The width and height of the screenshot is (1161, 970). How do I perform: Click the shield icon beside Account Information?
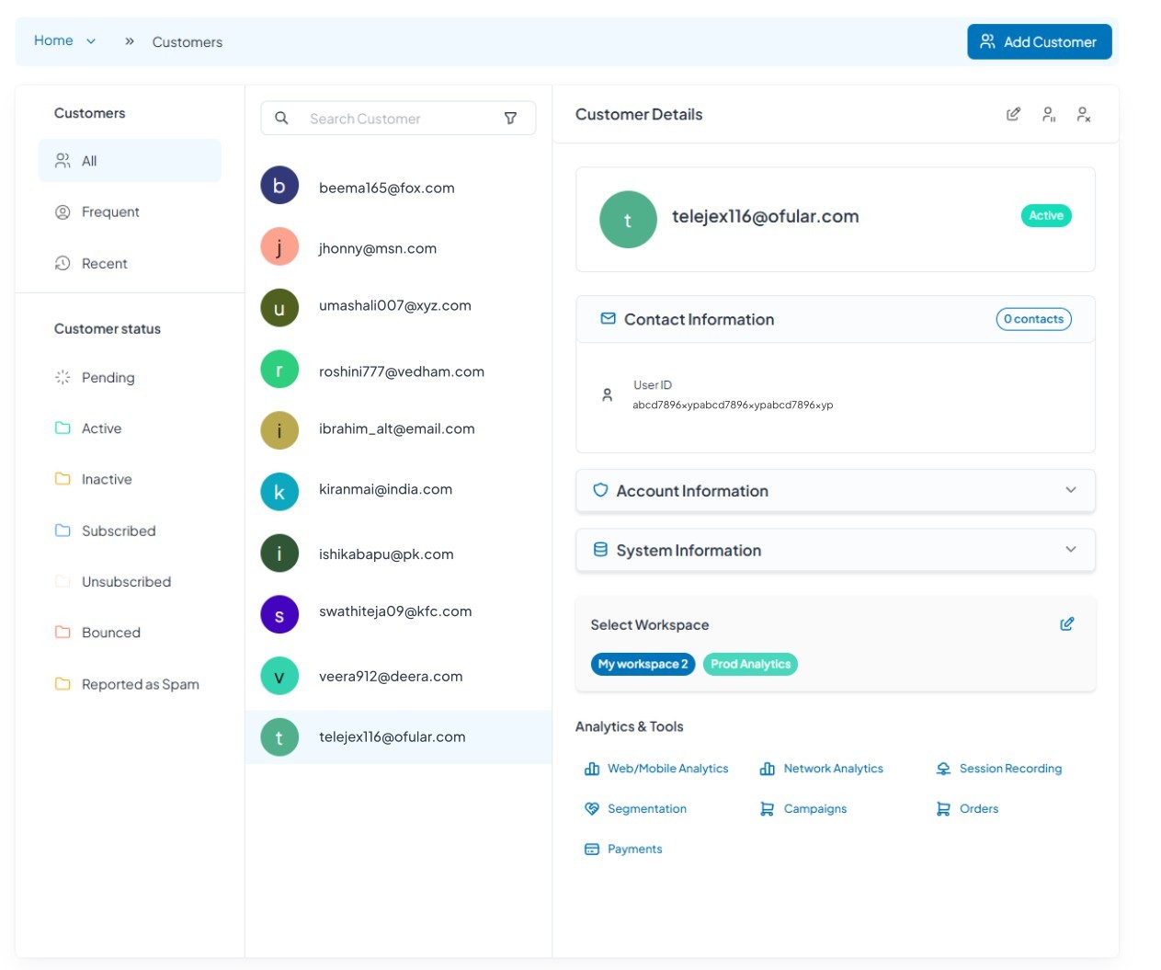click(600, 490)
